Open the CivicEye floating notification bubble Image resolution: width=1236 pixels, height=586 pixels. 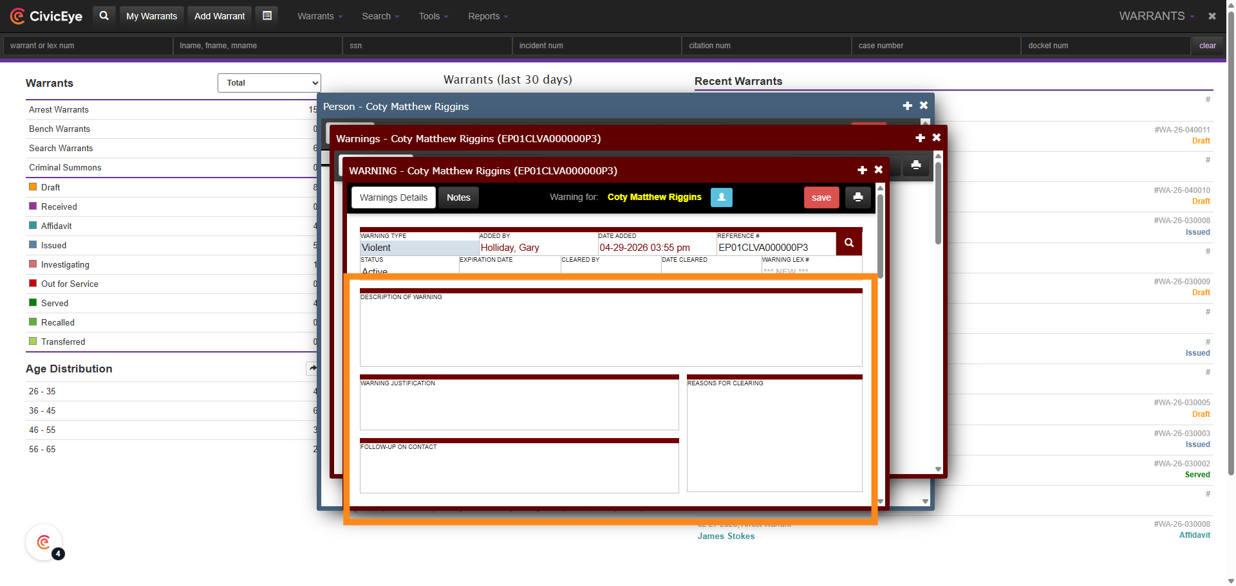click(44, 542)
